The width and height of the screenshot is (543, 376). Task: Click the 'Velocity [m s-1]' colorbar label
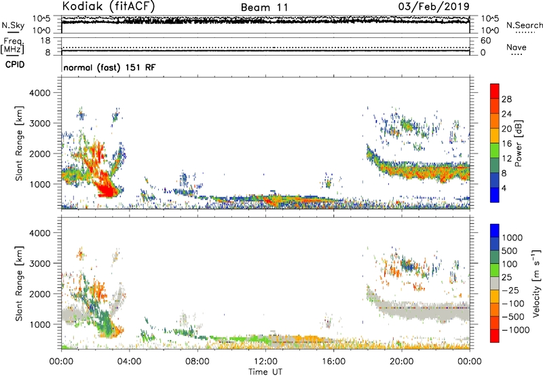point(536,283)
